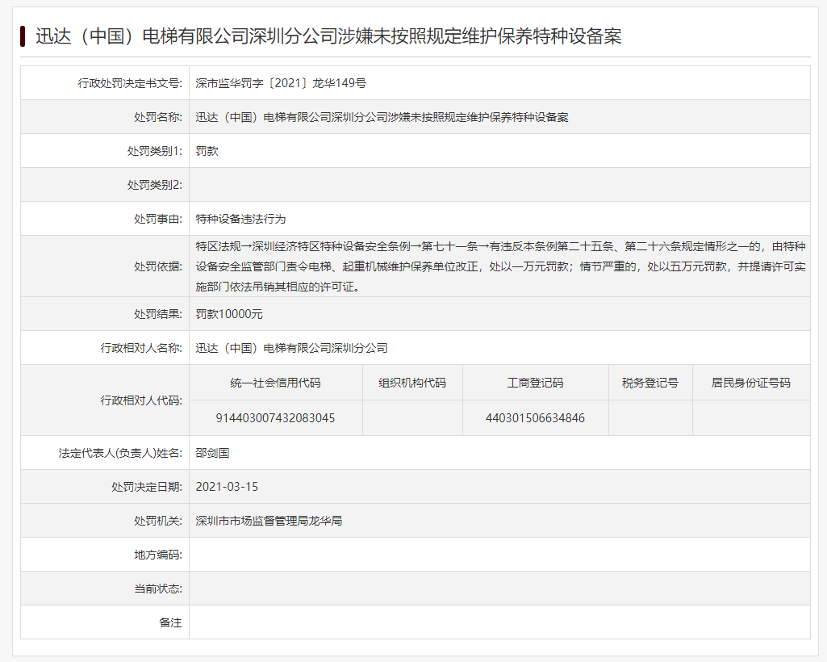The height and width of the screenshot is (662, 827).
Task: Click column header 居民身份证号码
Action: click(x=750, y=383)
